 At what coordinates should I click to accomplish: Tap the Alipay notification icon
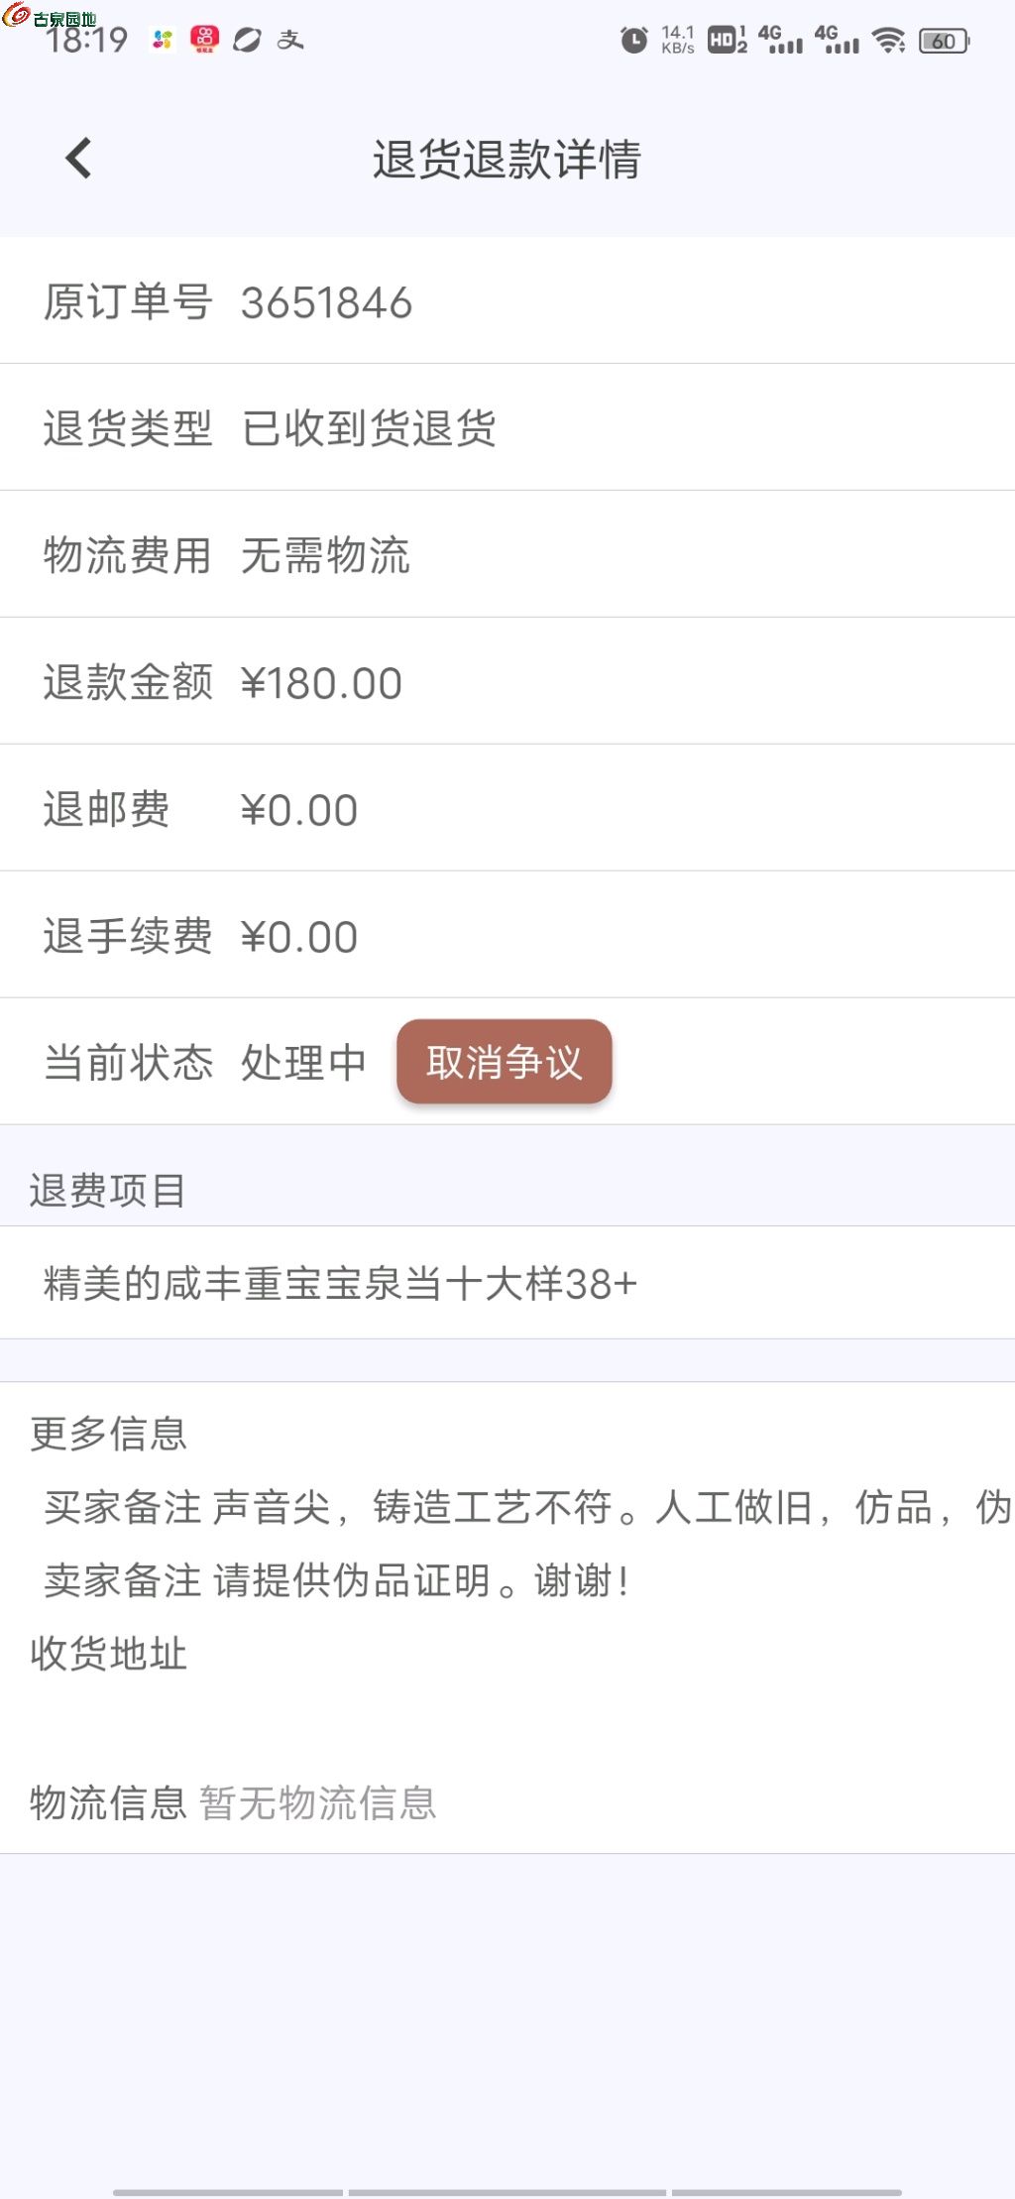[289, 40]
